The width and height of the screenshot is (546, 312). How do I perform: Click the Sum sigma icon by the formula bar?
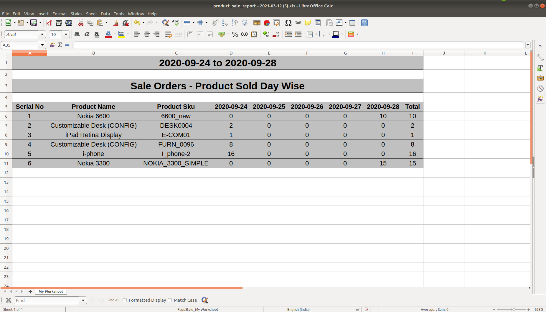tap(60, 45)
